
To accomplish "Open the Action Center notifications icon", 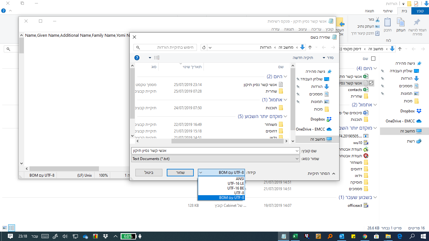I will tap(10, 236).
